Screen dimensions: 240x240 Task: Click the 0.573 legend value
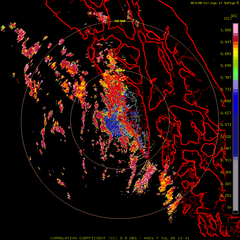point(226,125)
